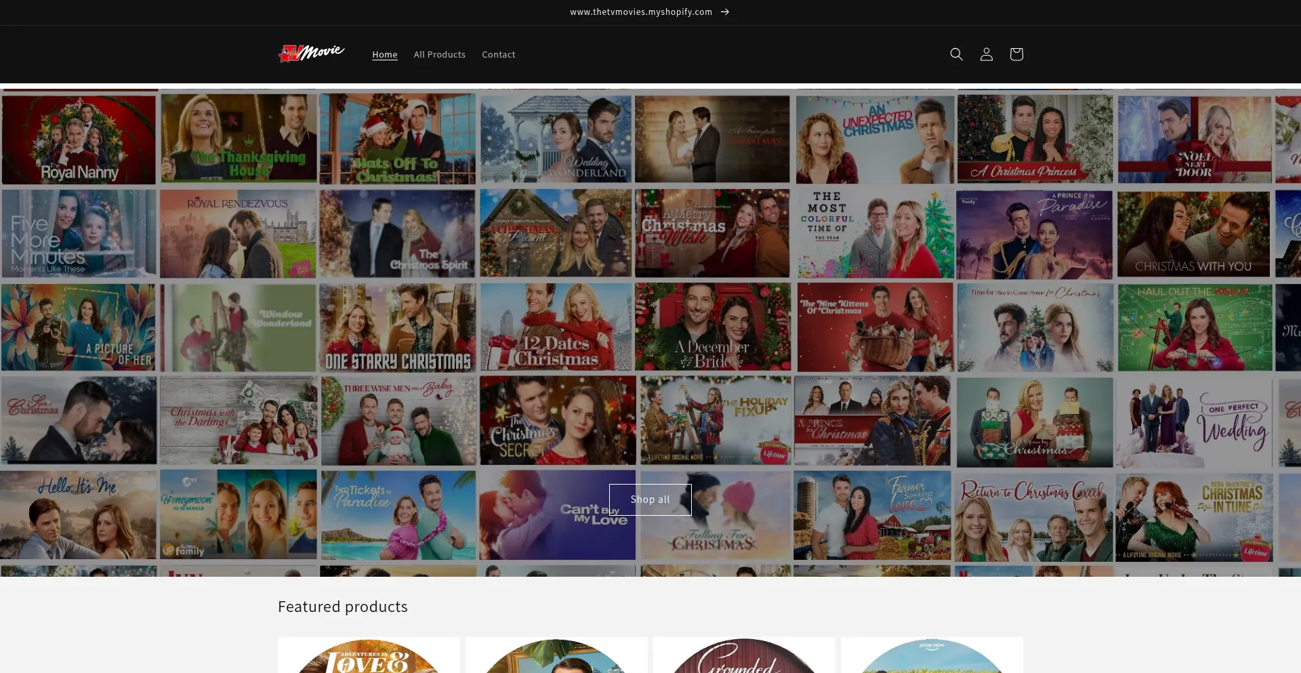
Task: Open the All Products menu item
Action: point(439,55)
